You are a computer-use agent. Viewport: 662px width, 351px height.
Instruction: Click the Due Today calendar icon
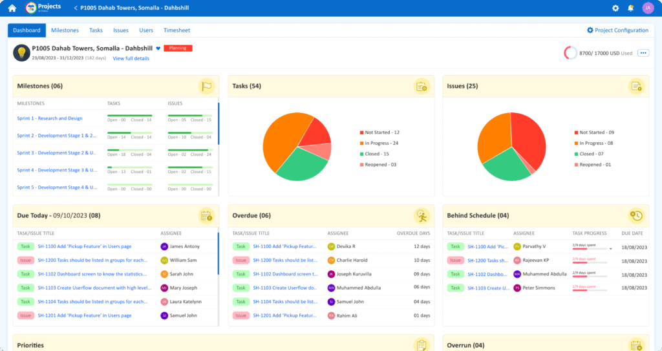[x=206, y=215]
